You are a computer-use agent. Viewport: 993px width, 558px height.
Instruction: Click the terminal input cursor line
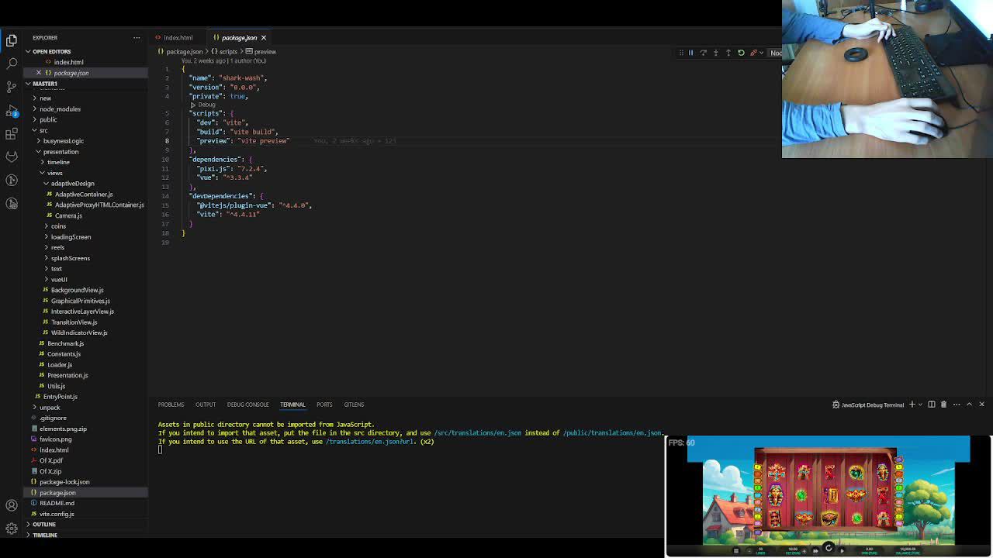point(160,450)
